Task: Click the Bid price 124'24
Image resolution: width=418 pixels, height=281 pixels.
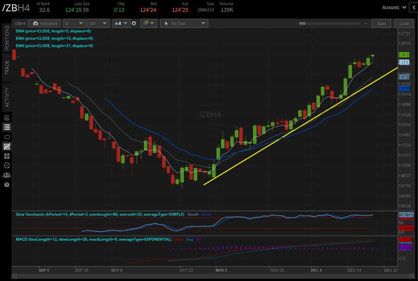Action: click(148, 10)
